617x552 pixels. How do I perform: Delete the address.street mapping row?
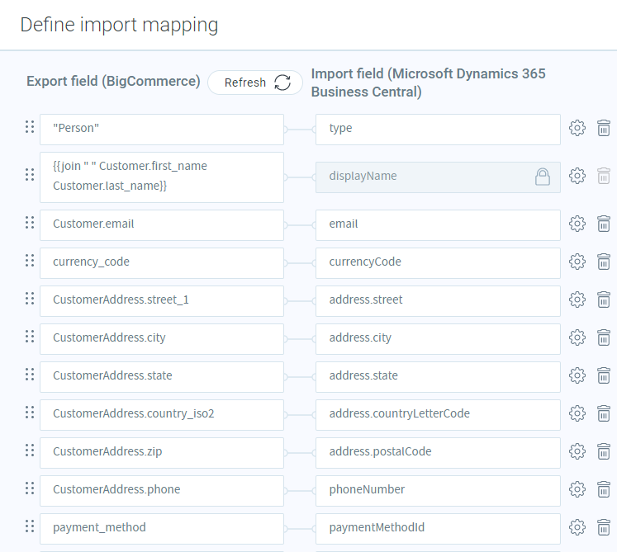point(604,300)
